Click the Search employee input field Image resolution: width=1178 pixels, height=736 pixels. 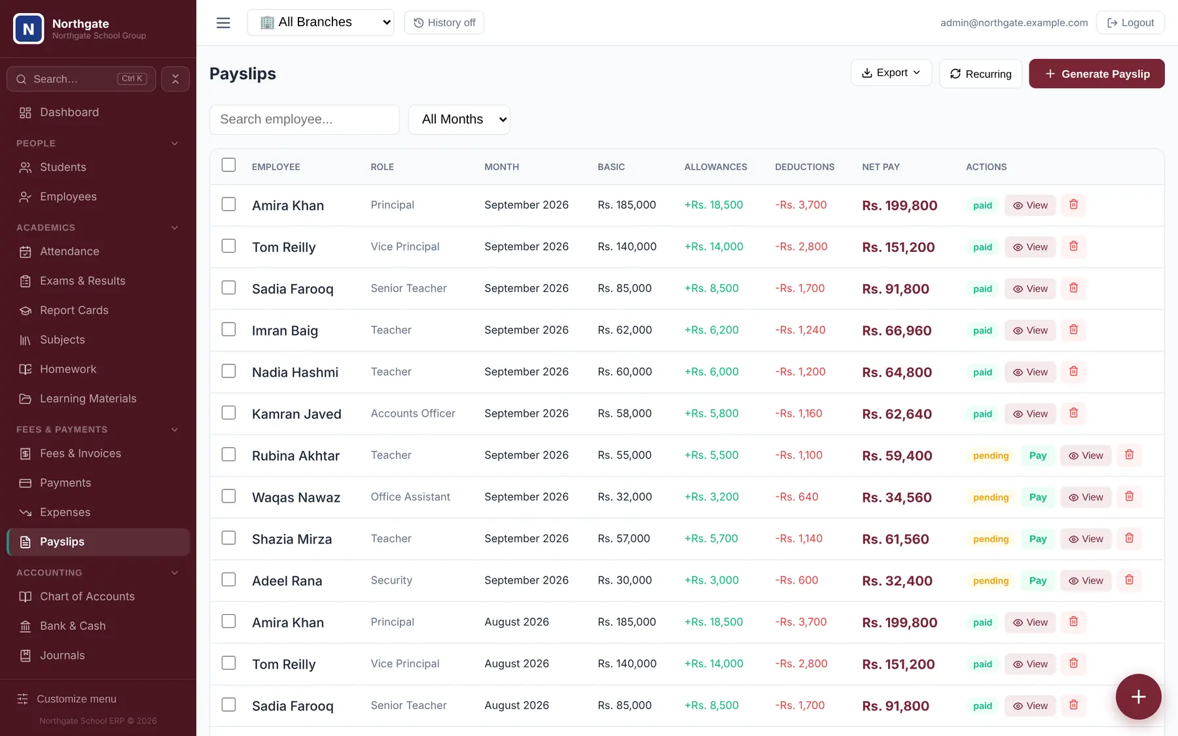click(x=304, y=120)
